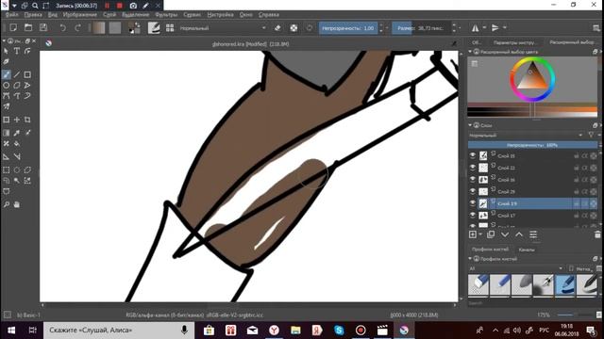
Task: Select the multibrush tool
Action: click(x=7, y=106)
